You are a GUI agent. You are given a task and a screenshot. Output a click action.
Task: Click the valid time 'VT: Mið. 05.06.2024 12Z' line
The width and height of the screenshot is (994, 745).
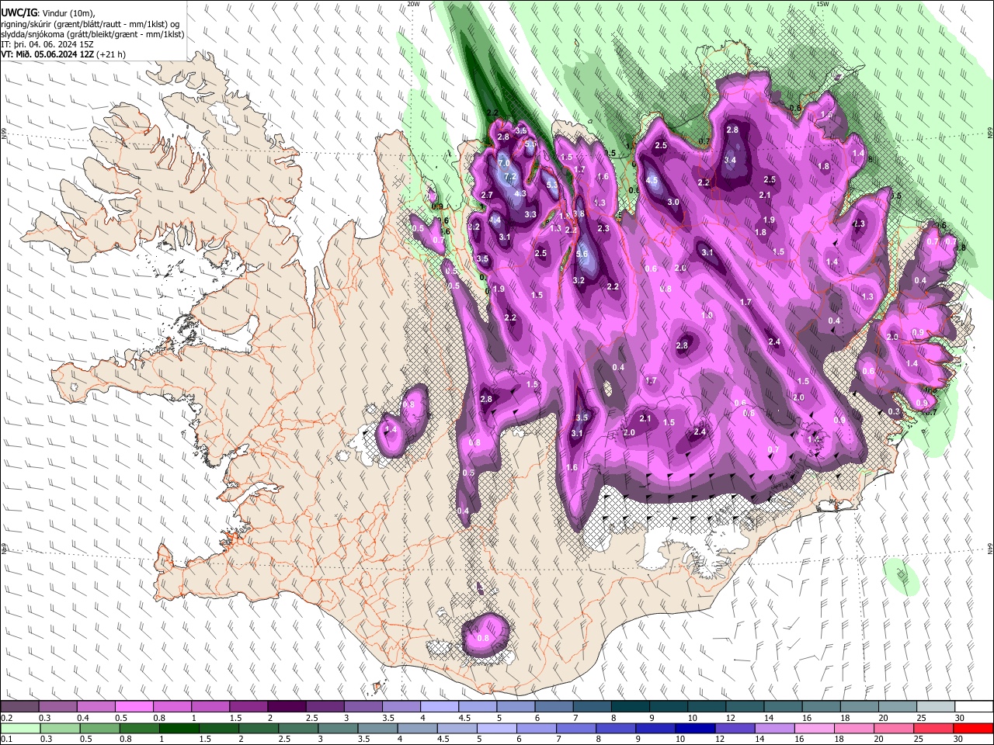coord(48,54)
